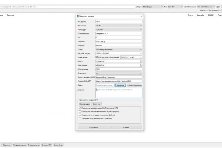Decrease the Цена value with down arrow
This screenshot has height=148, width=222.
pyautogui.click(x=141, y=66)
